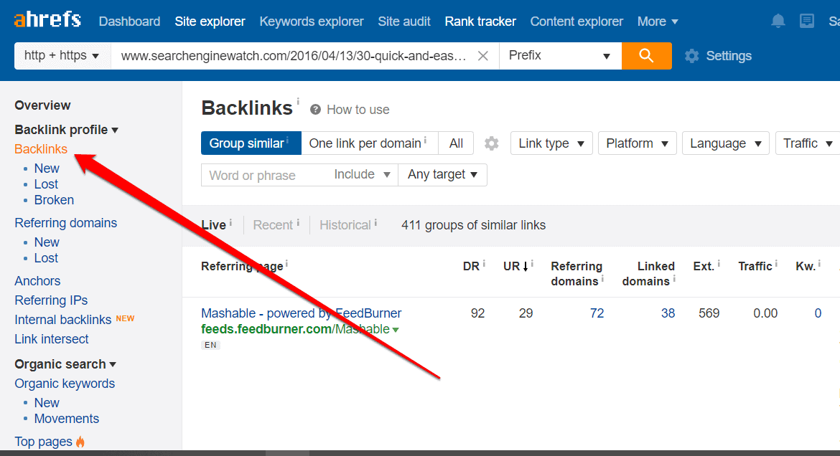Open Rank tracker
Viewport: 840px width, 456px height.
[x=480, y=22]
